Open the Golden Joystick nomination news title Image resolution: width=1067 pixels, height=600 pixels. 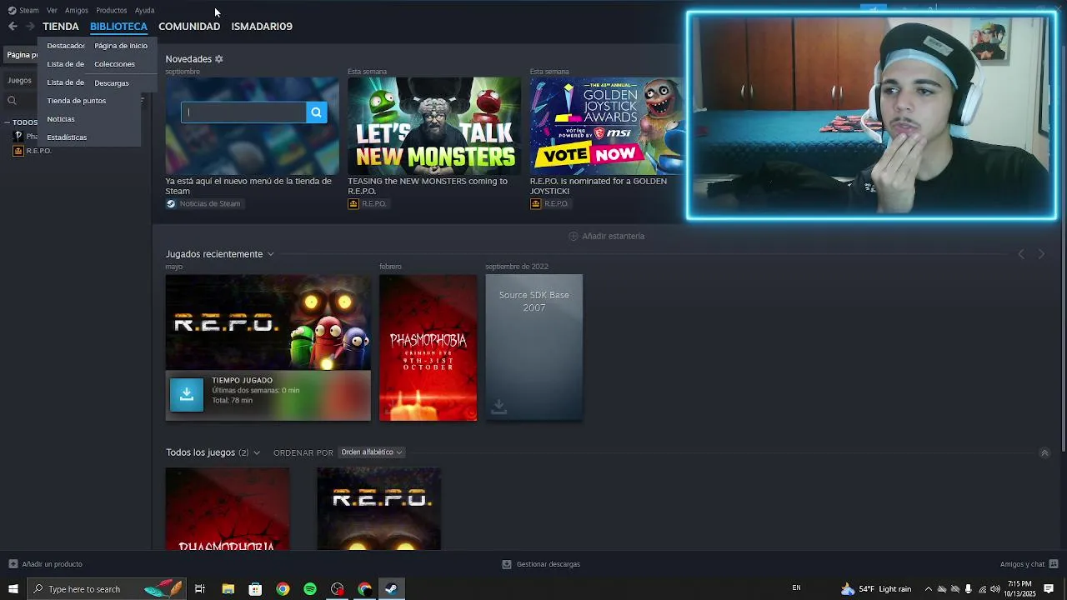point(599,186)
